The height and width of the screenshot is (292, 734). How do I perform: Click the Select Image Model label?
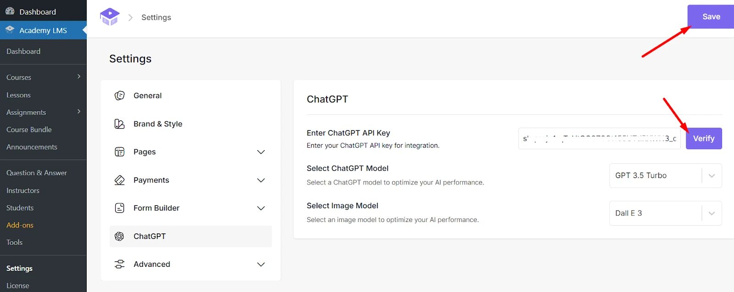(x=343, y=206)
